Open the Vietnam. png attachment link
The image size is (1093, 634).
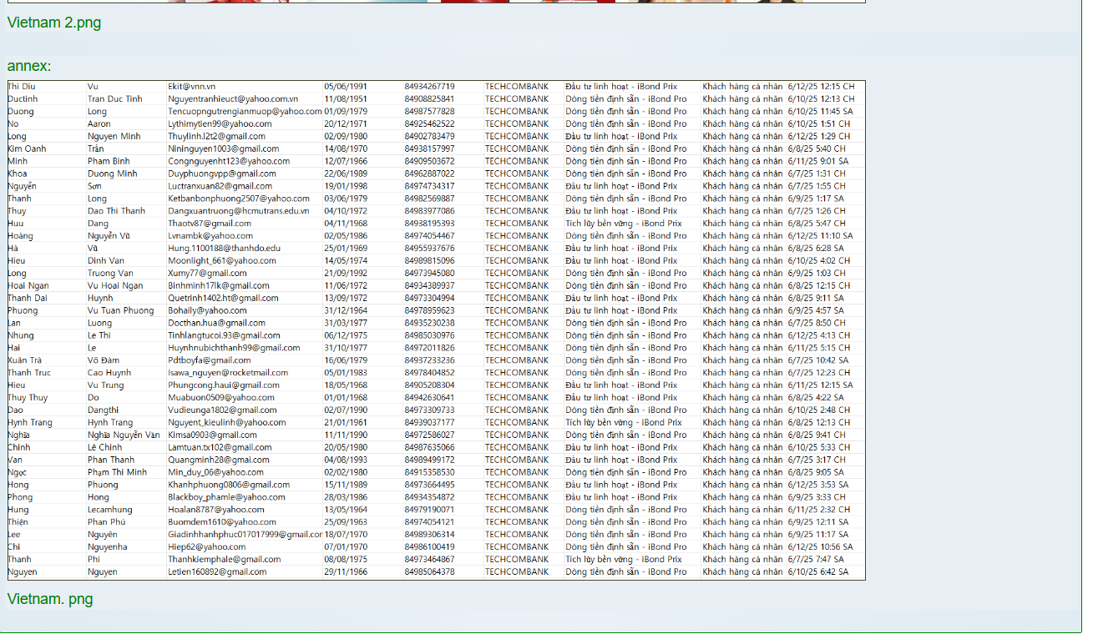[x=50, y=599]
